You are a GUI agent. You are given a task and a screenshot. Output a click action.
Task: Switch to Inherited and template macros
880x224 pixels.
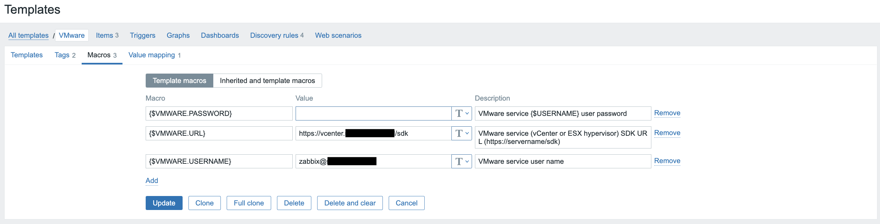tap(267, 81)
